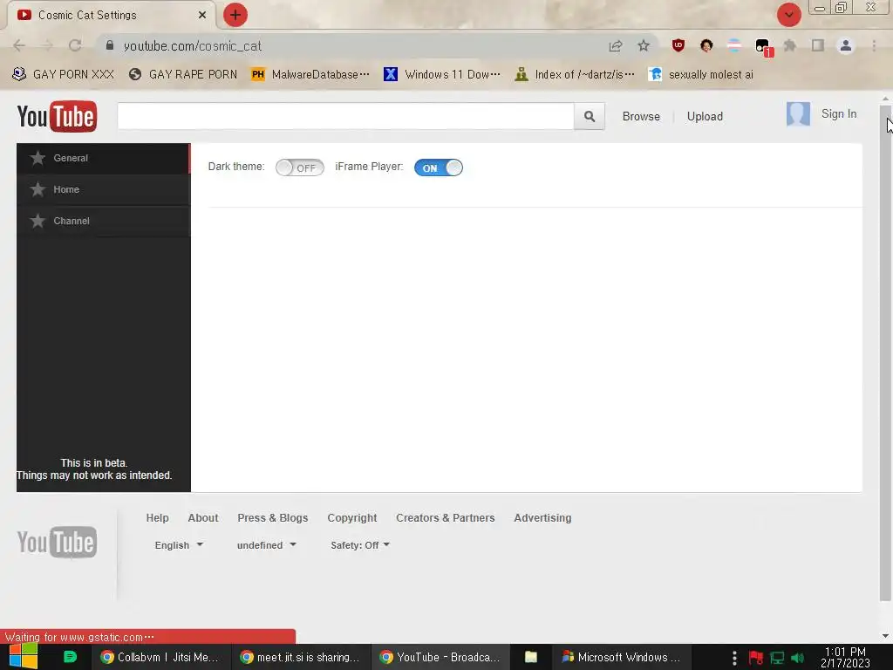Click the browser forward arrow
The height and width of the screenshot is (670, 893).
tap(47, 45)
